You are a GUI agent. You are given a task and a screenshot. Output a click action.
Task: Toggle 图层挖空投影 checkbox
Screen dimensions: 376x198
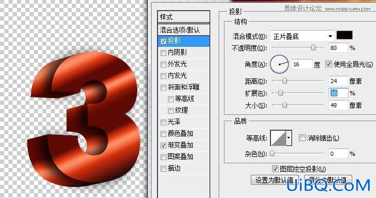pyautogui.click(x=275, y=169)
